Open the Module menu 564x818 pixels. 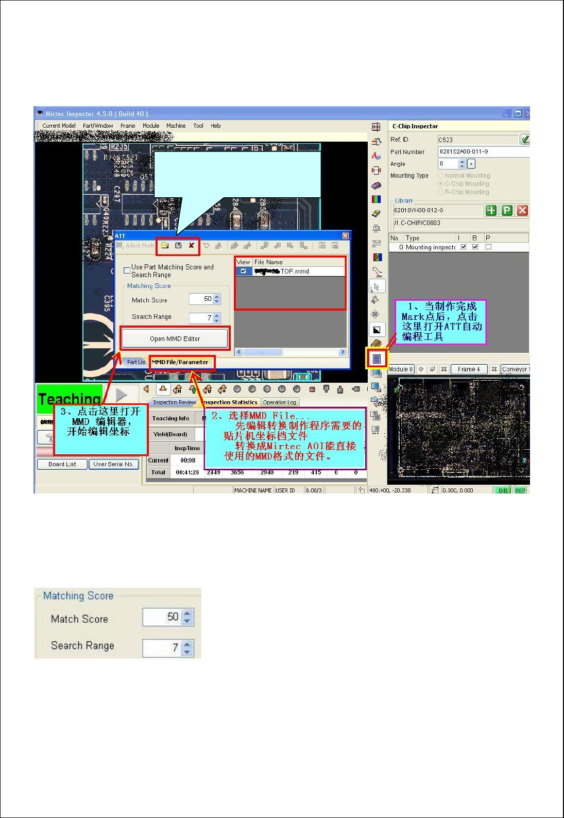151,126
